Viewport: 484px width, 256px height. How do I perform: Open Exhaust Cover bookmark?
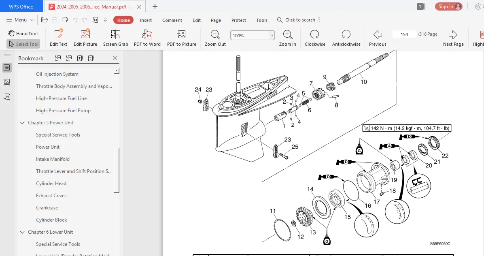[x=51, y=196]
